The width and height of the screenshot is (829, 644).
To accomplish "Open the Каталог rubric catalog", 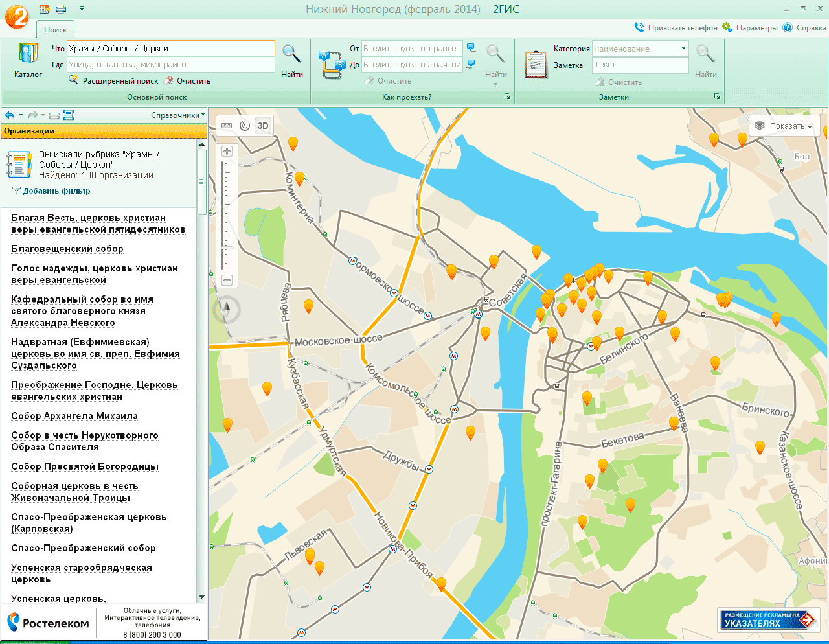I will [x=28, y=61].
